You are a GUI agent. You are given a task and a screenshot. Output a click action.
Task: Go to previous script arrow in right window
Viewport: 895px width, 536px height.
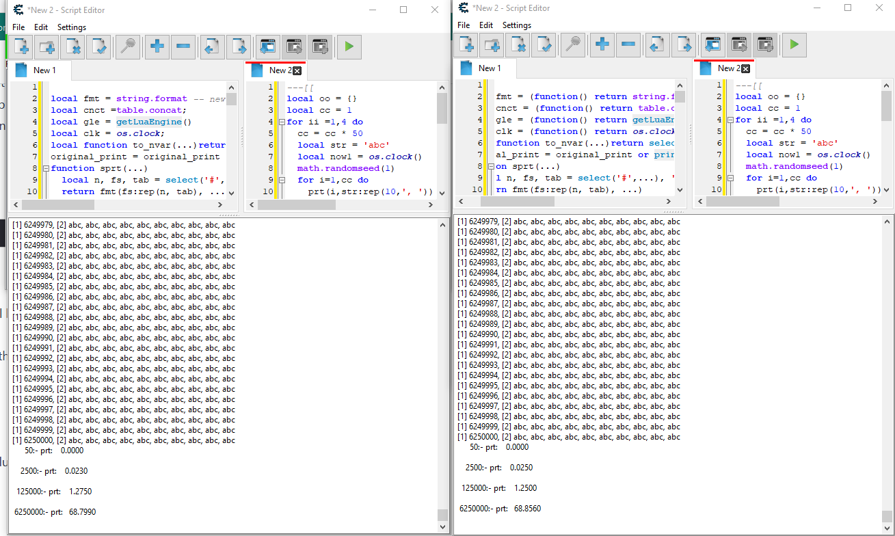[x=657, y=45]
